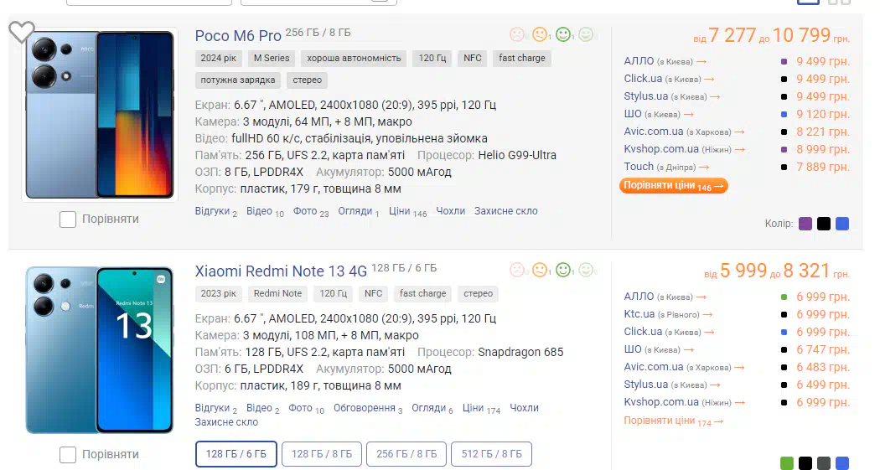Open the Poco M6 Pro title link

click(x=238, y=36)
